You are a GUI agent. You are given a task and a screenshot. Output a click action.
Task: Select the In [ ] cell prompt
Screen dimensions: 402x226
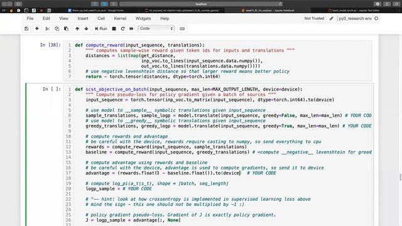52,89
